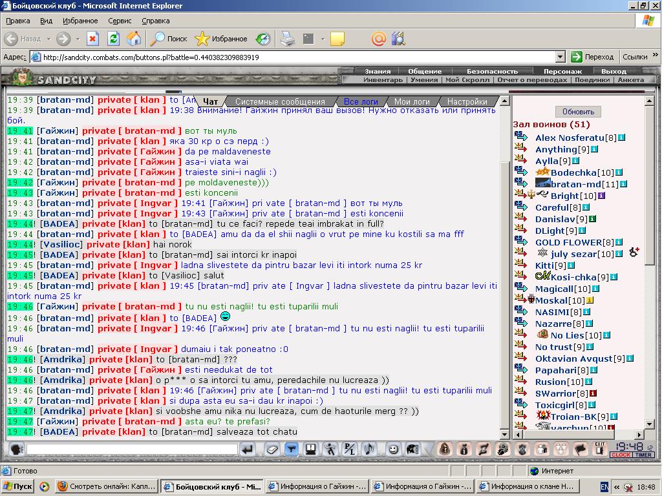Screen dimensions: 662x496
Task: Open Back button history dropdown arrow
Action: [x=48, y=39]
